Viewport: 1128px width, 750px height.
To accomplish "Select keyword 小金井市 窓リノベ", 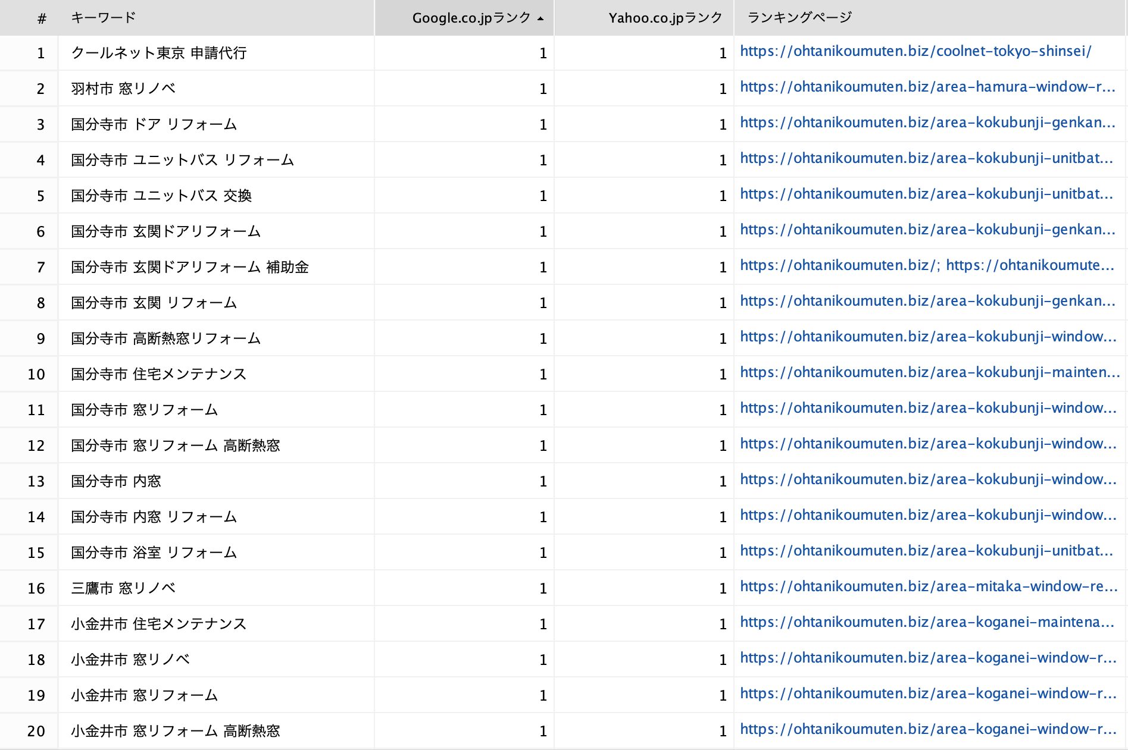I will coord(130,660).
